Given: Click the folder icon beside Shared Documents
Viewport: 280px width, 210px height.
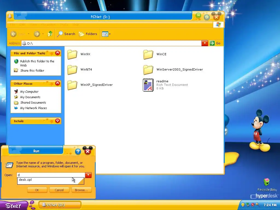Looking at the screenshot, I should (x=16, y=103).
